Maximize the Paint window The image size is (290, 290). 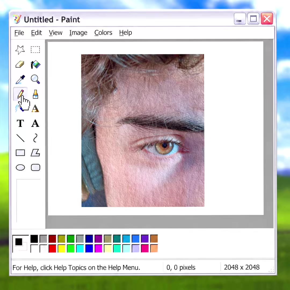click(253, 19)
